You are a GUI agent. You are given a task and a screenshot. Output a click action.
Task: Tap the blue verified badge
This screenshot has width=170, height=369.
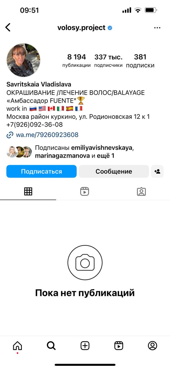click(110, 28)
